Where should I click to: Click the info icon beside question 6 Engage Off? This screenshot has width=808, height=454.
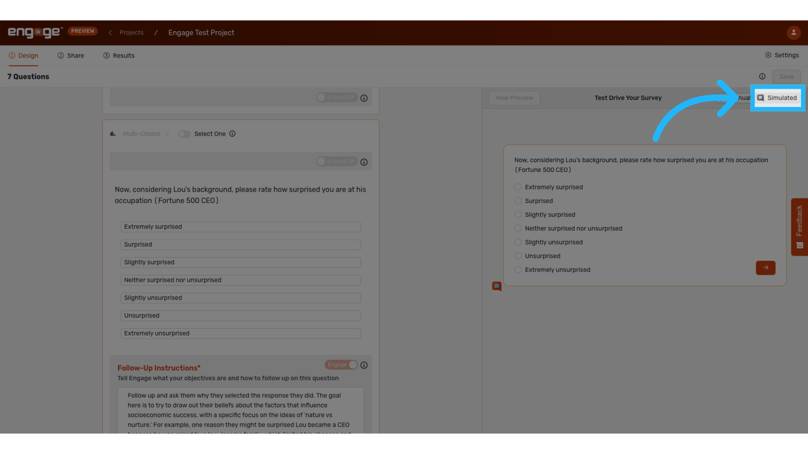364,162
